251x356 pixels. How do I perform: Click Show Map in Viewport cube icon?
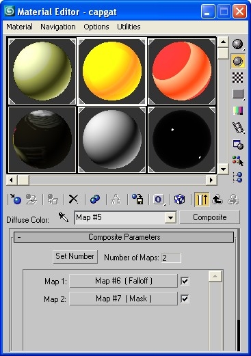pos(179,200)
